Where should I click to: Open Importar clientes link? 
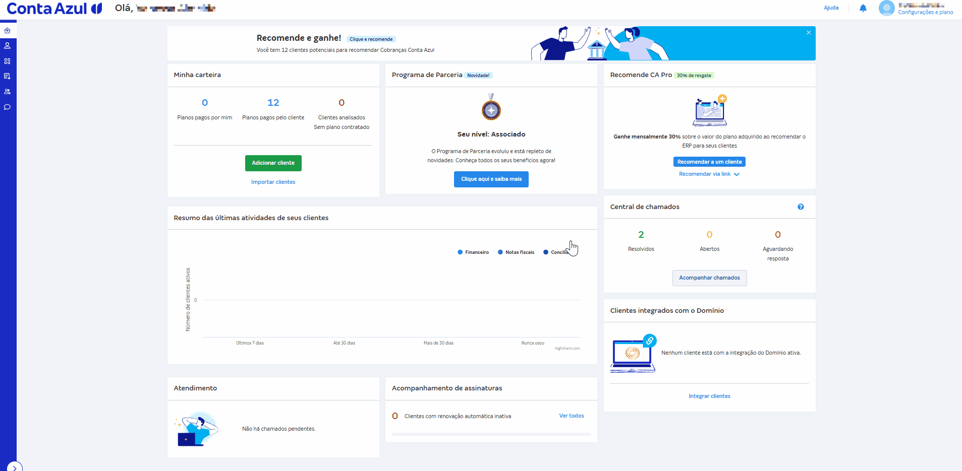point(273,182)
